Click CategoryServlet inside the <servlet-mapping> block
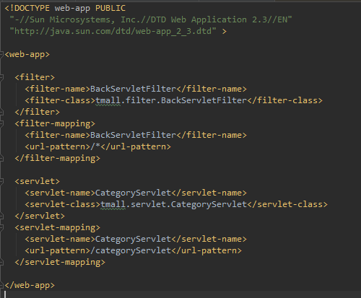The height and width of the screenshot is (298, 361). tap(134, 240)
